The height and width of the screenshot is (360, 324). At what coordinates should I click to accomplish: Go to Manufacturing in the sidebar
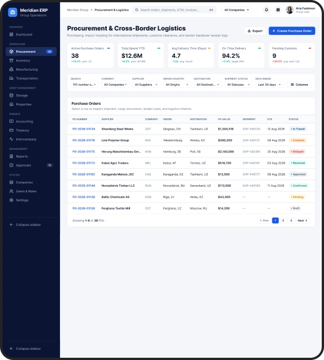(x=31, y=70)
